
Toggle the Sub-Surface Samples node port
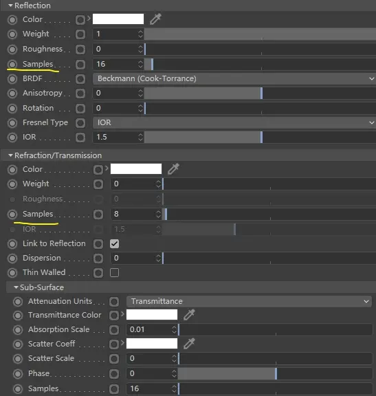(x=114, y=389)
